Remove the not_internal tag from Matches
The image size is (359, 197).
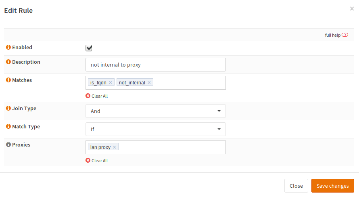click(x=149, y=83)
